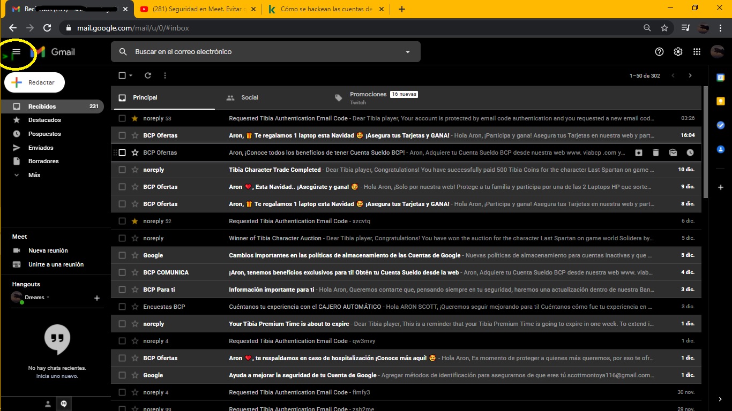Viewport: 732px width, 411px height.
Task: Open Gmail help question mark icon
Action: coord(660,52)
